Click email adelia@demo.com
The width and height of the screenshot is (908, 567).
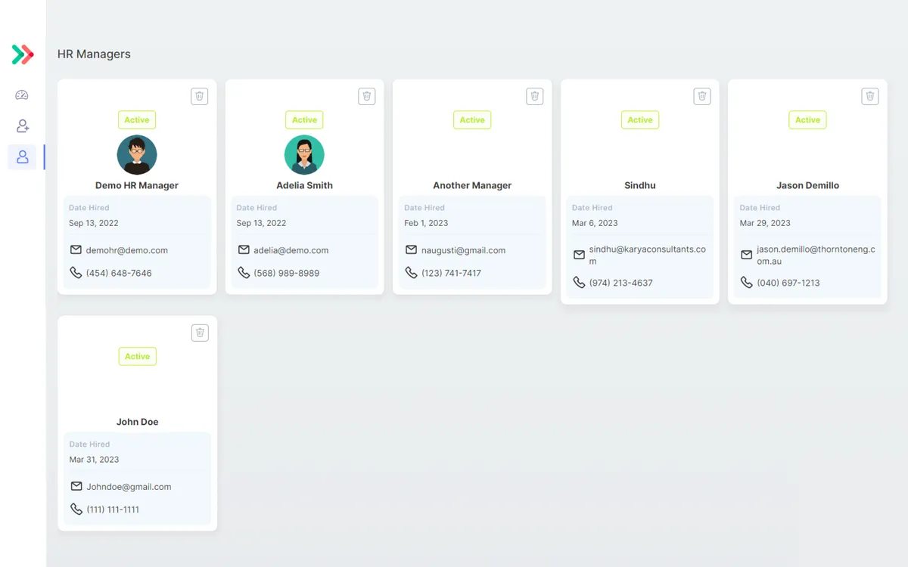point(291,250)
